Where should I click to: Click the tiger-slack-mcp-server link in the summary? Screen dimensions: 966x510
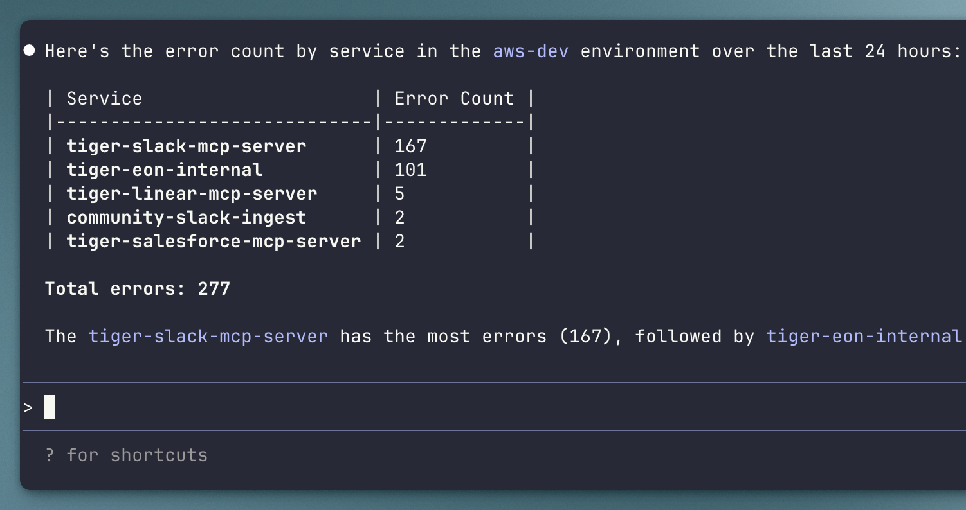click(x=208, y=336)
